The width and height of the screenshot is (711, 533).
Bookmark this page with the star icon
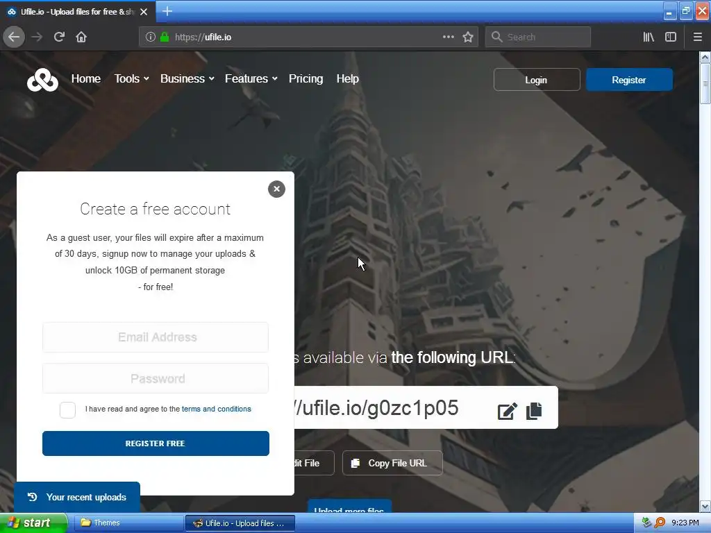click(x=468, y=37)
